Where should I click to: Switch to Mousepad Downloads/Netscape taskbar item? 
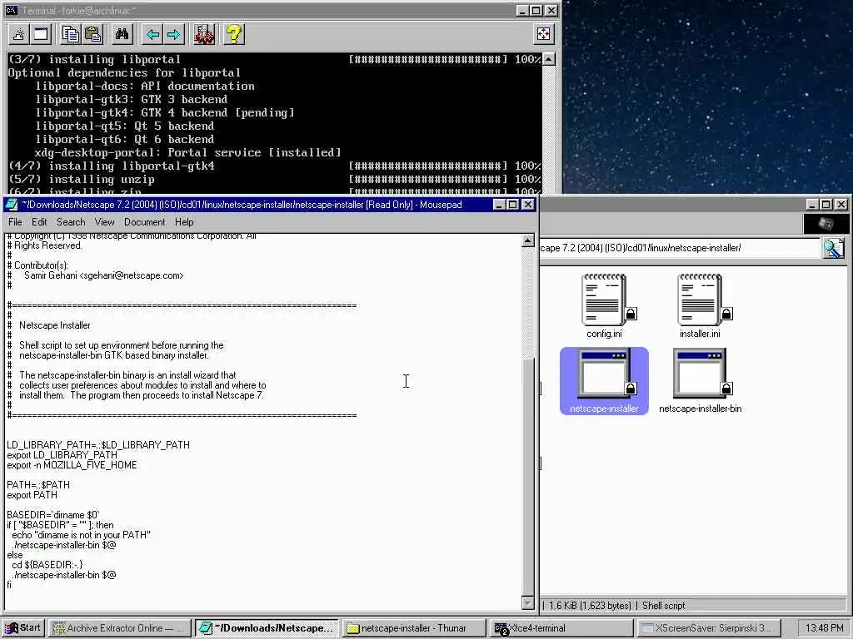pos(267,628)
